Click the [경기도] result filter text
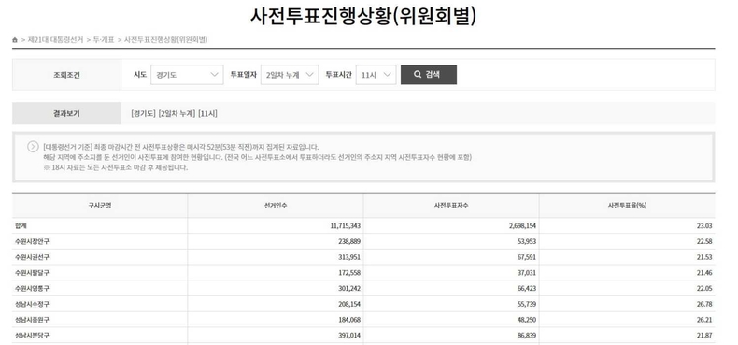738x345 pixels. [143, 113]
